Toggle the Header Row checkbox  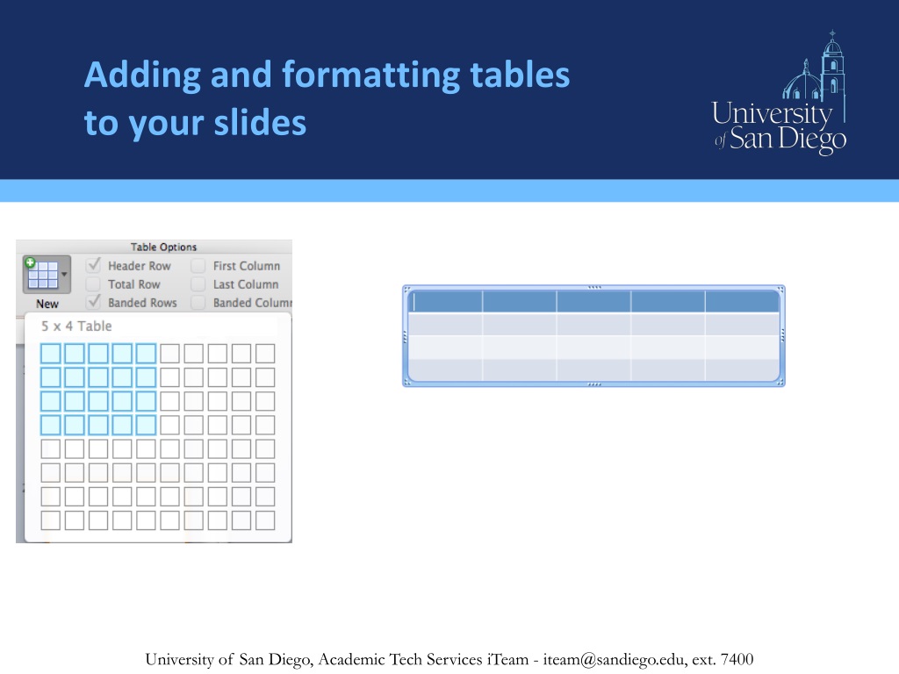(93, 265)
